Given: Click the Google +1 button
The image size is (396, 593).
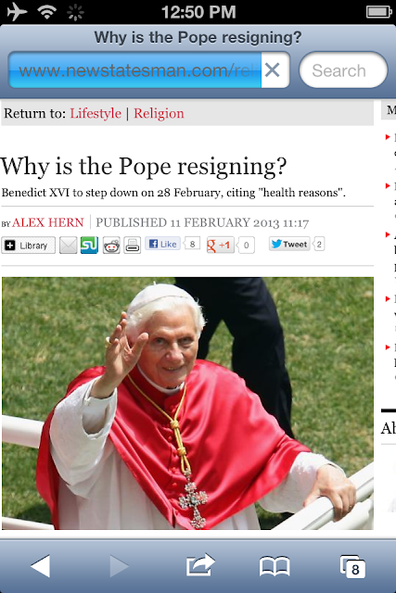Looking at the screenshot, I should point(221,245).
